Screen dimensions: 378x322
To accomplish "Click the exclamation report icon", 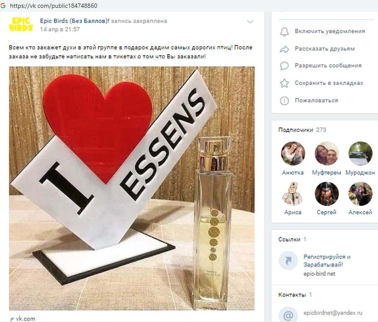I will [284, 101].
